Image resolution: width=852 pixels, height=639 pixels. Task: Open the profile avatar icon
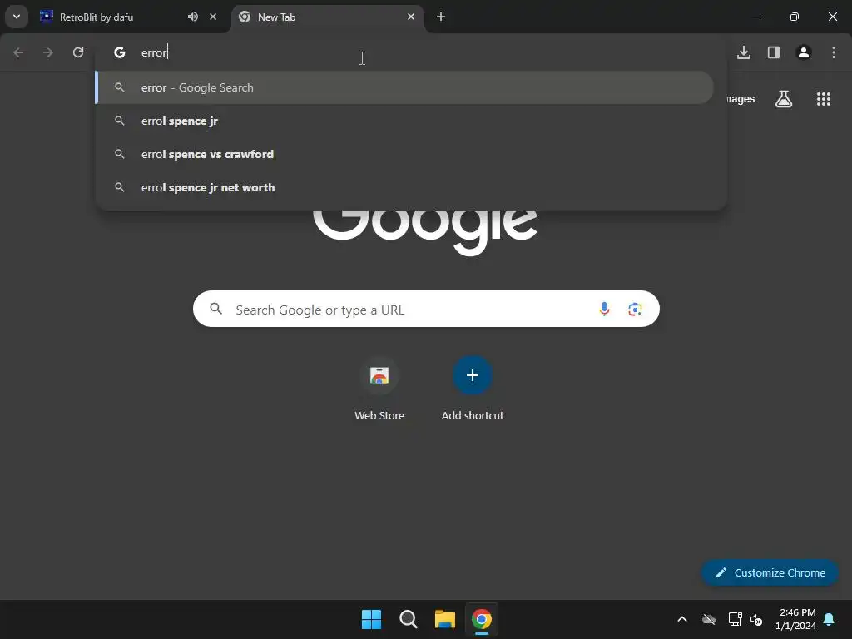(804, 52)
